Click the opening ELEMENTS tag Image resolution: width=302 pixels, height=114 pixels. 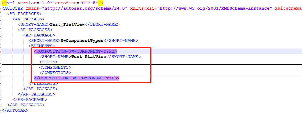pos(42,46)
